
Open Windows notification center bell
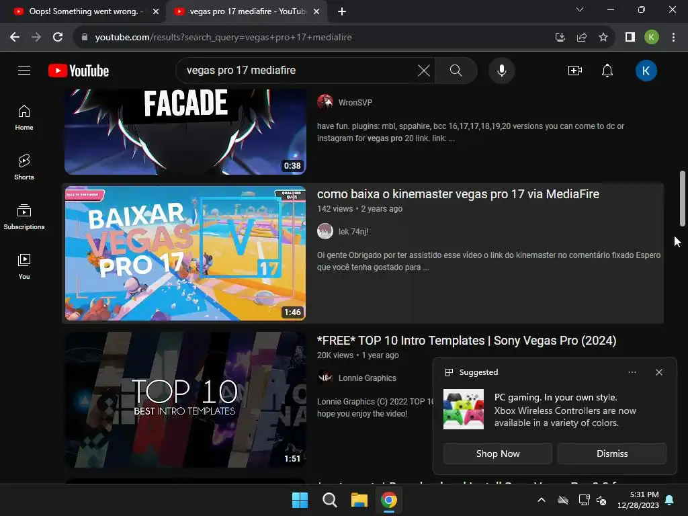(x=670, y=500)
